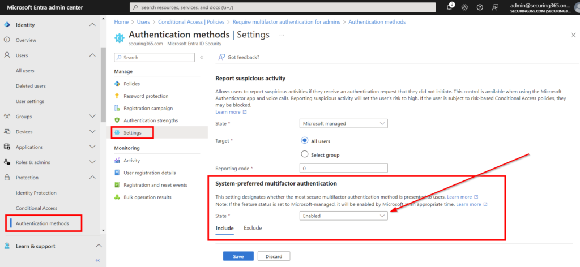Screen dimensions: 580x267
Task: Click the Discard button
Action: pyautogui.click(x=274, y=256)
